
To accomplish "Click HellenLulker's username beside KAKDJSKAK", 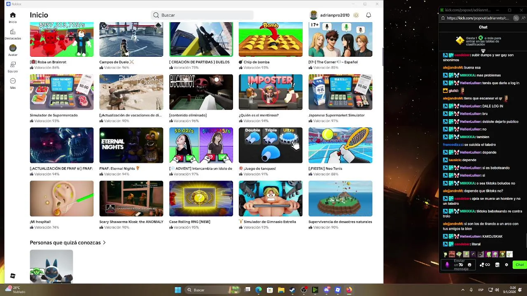I will coord(470,236).
